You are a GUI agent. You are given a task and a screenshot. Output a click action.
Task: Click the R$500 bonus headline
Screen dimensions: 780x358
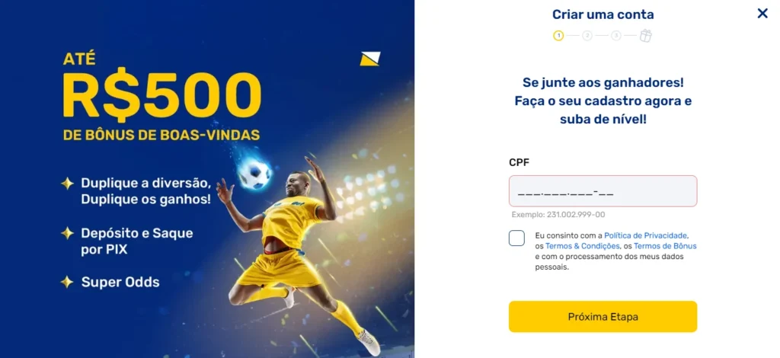(x=161, y=94)
